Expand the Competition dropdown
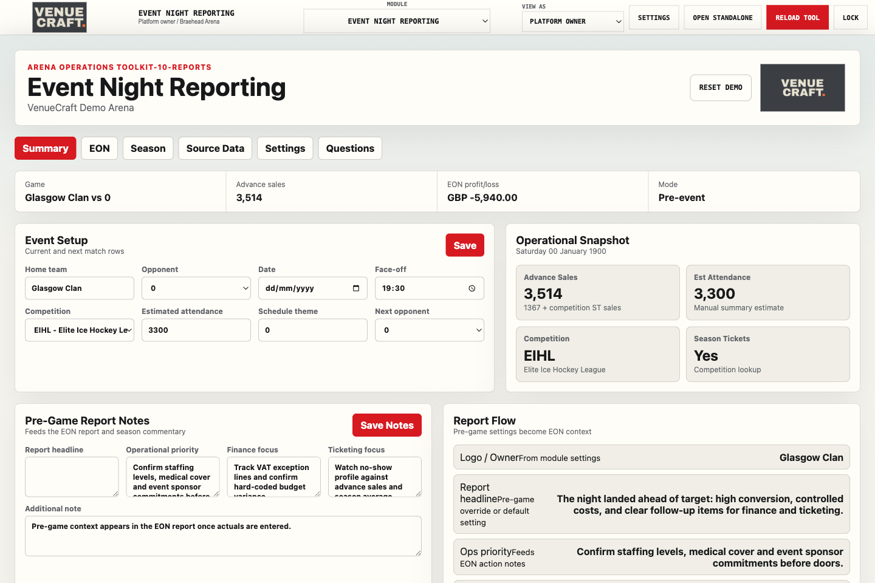Screen dimensions: 875x583 (x=80, y=330)
